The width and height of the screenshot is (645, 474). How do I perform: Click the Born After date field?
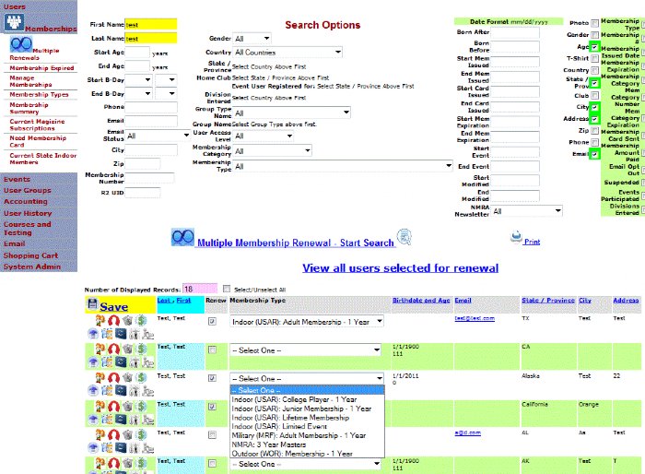pos(515,32)
